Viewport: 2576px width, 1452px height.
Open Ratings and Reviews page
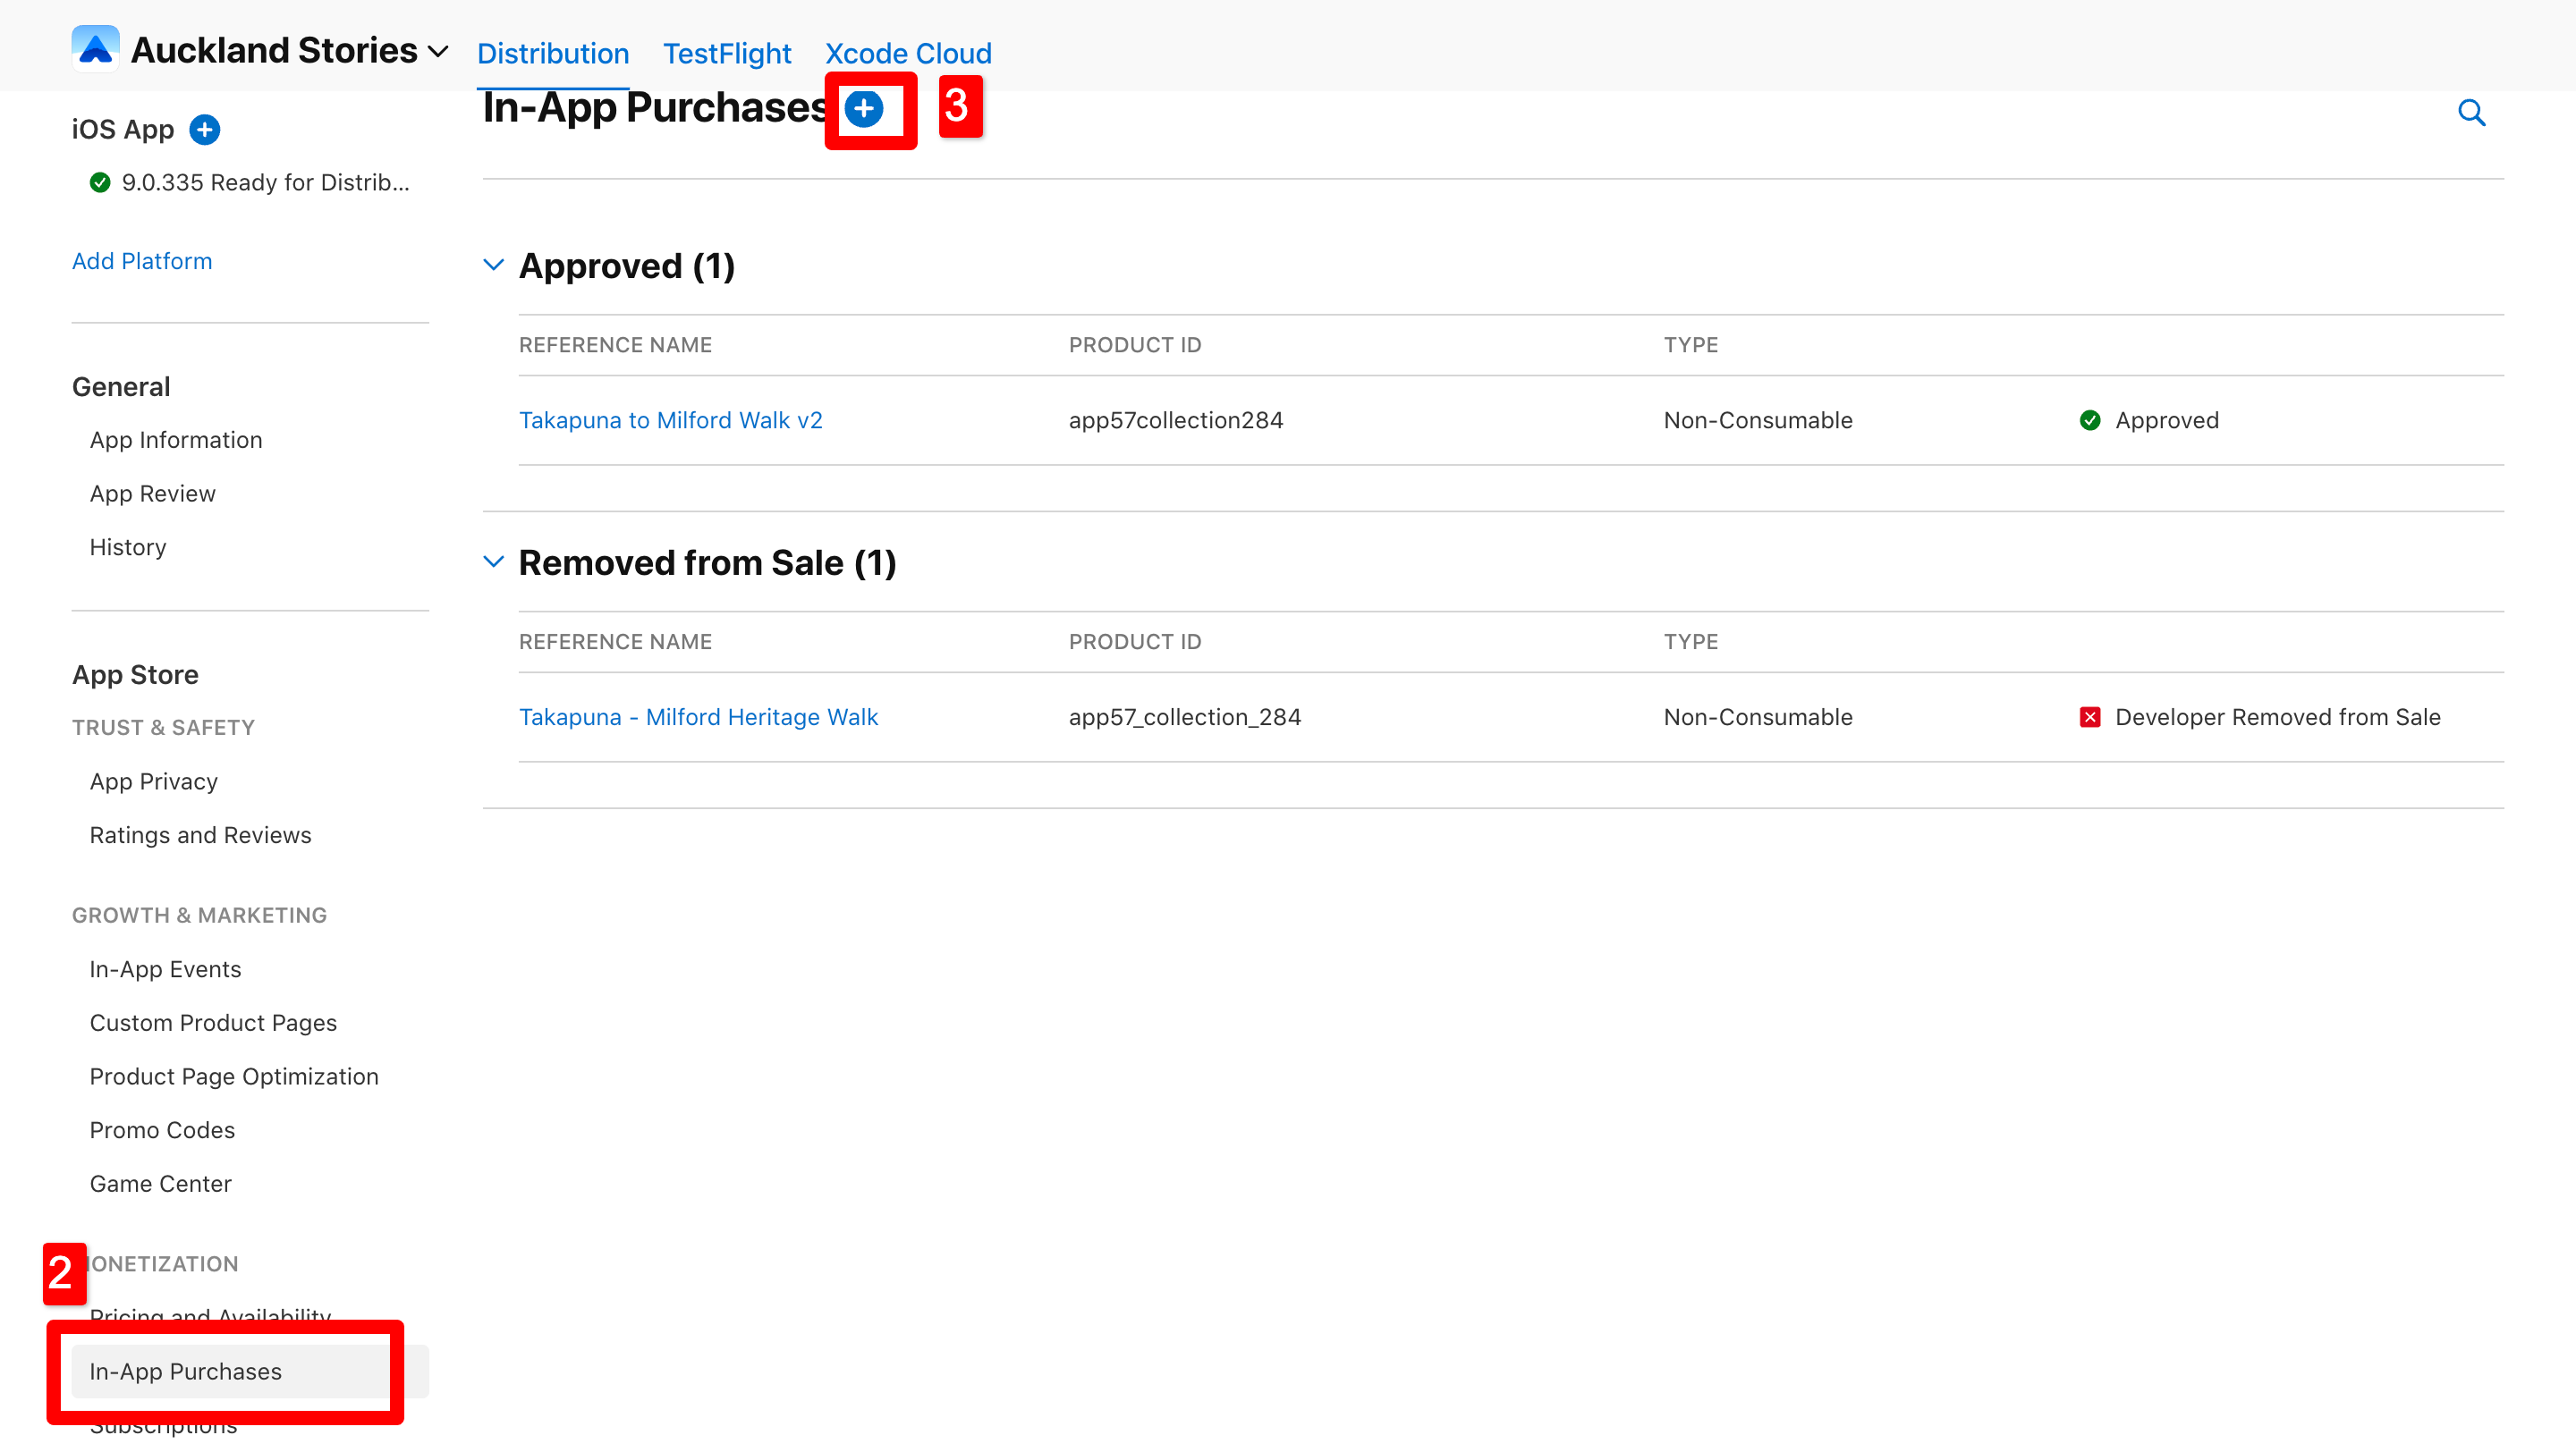point(200,835)
